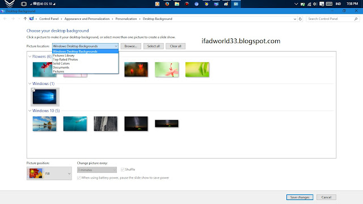The height and width of the screenshot is (204, 363).
Task: Open the Picture position Fill dropdown
Action: click(49, 173)
